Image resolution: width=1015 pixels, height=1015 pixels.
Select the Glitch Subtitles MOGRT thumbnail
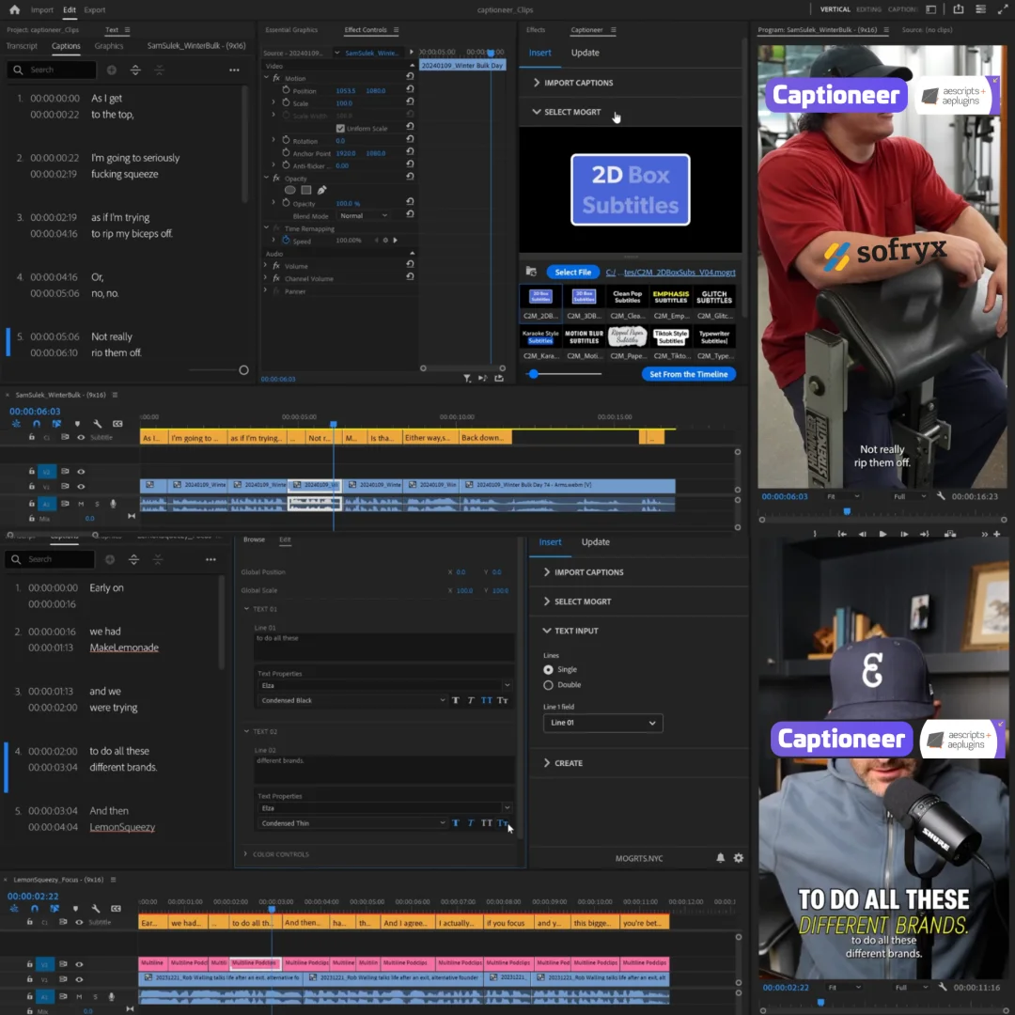pos(714,298)
